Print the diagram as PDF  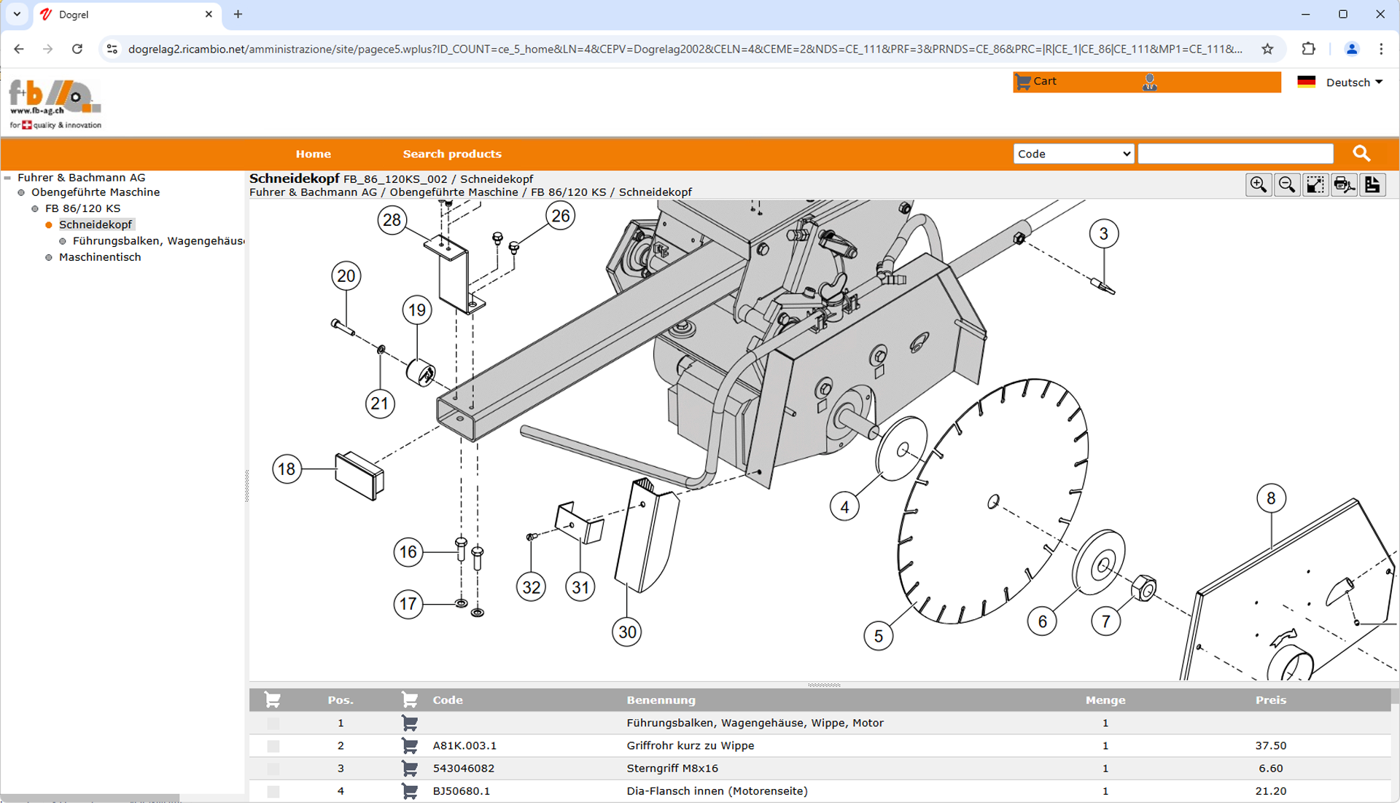point(1344,185)
